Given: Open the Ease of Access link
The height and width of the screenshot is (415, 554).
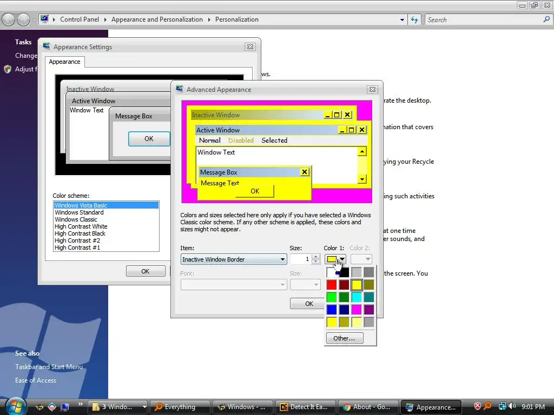Looking at the screenshot, I should coord(36,380).
